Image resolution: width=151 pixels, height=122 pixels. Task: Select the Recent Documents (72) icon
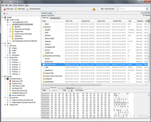(10, 90)
